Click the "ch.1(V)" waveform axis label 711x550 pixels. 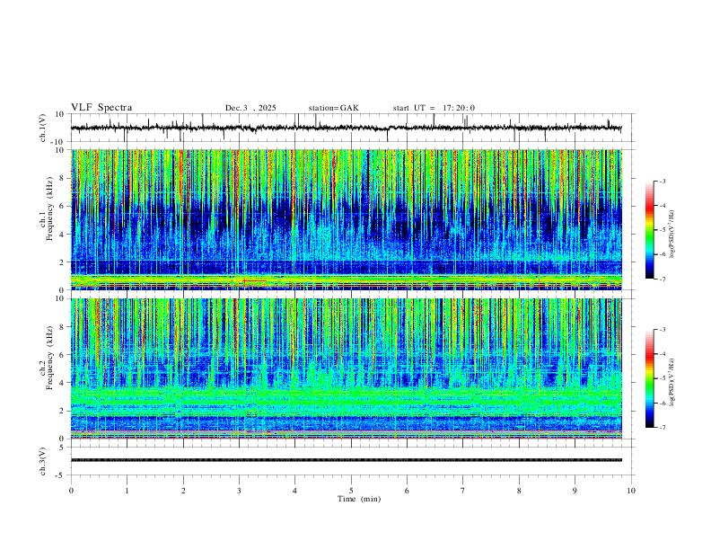click(43, 128)
